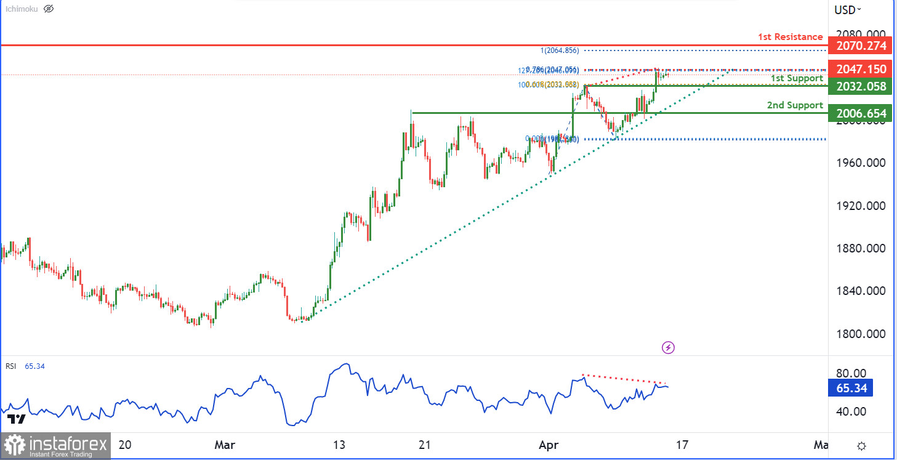The height and width of the screenshot is (460, 897).
Task: Select the 2070.274 resistance price label
Action: (x=861, y=46)
